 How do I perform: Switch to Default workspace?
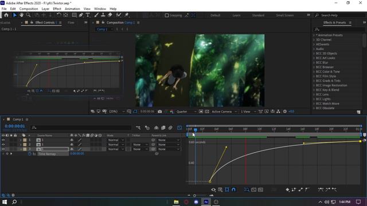coord(216,15)
